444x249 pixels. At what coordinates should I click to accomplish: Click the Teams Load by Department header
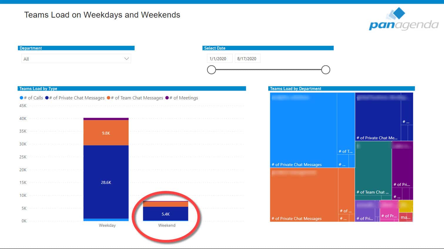[x=296, y=89]
